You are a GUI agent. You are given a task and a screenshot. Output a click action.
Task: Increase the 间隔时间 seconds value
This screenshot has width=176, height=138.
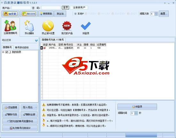[x=136, y=112]
